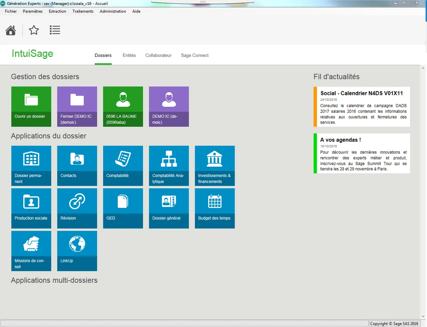Open the Comptabilité tile
This screenshot has height=327, width=427.
(123, 166)
